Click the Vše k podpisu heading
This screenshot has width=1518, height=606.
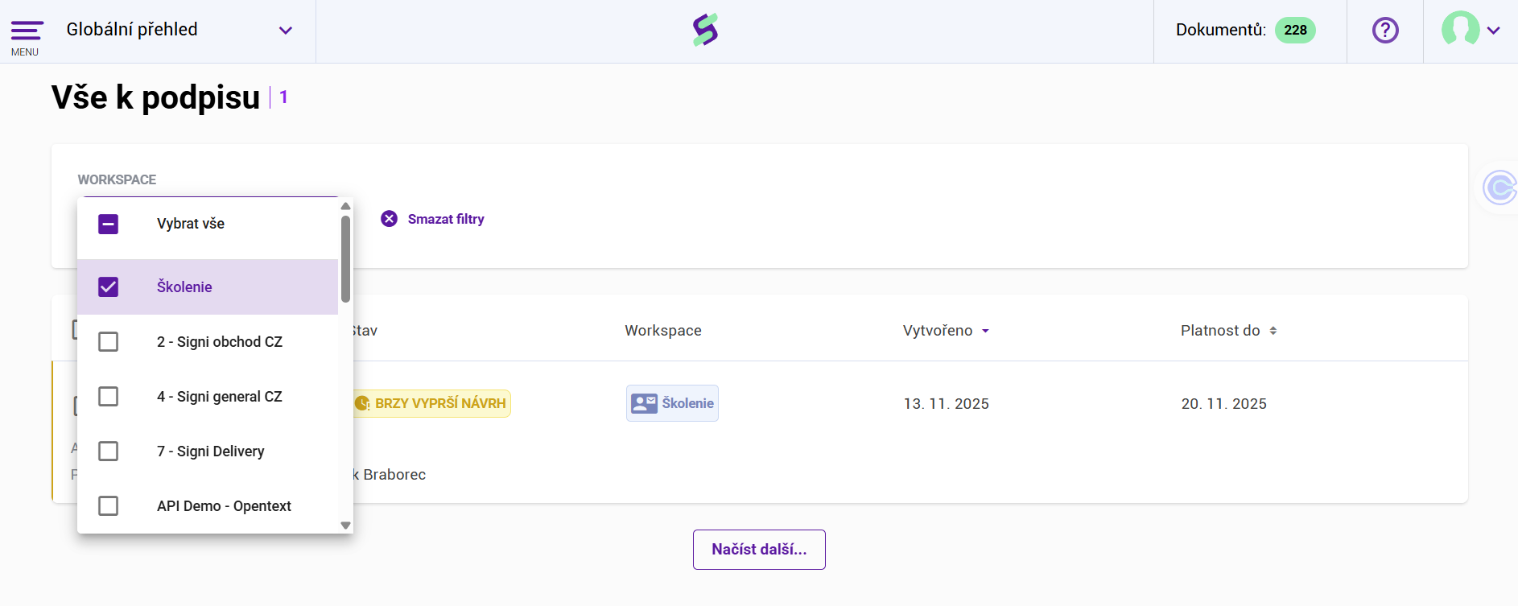[x=156, y=97]
